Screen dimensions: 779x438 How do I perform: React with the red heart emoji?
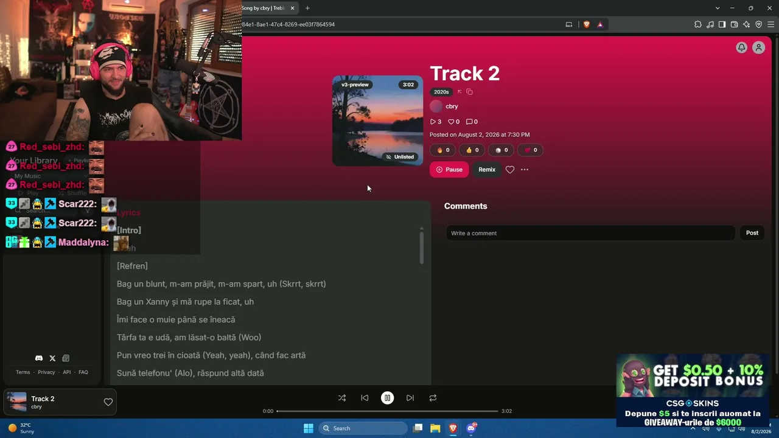point(531,150)
